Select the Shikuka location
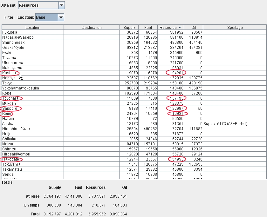The image size is (267, 217). 9,139
